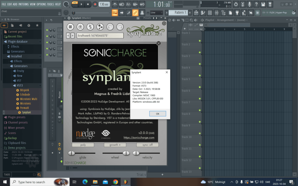Open the Line snap dropdown
This screenshot has width=298, height=186.
tap(156, 13)
